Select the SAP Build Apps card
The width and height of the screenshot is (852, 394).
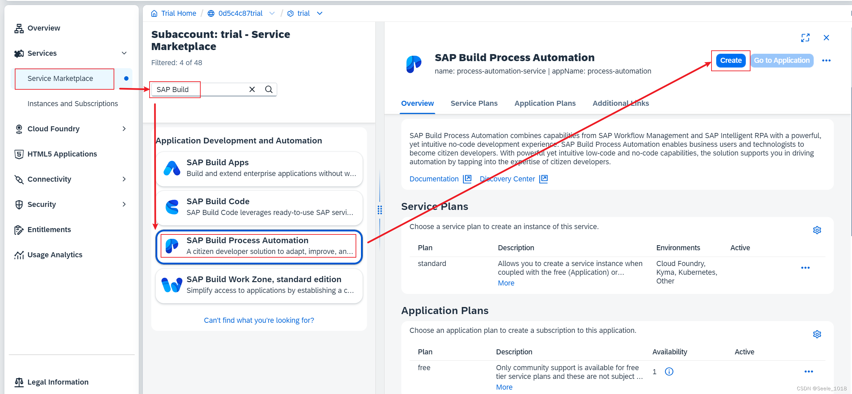(x=259, y=168)
